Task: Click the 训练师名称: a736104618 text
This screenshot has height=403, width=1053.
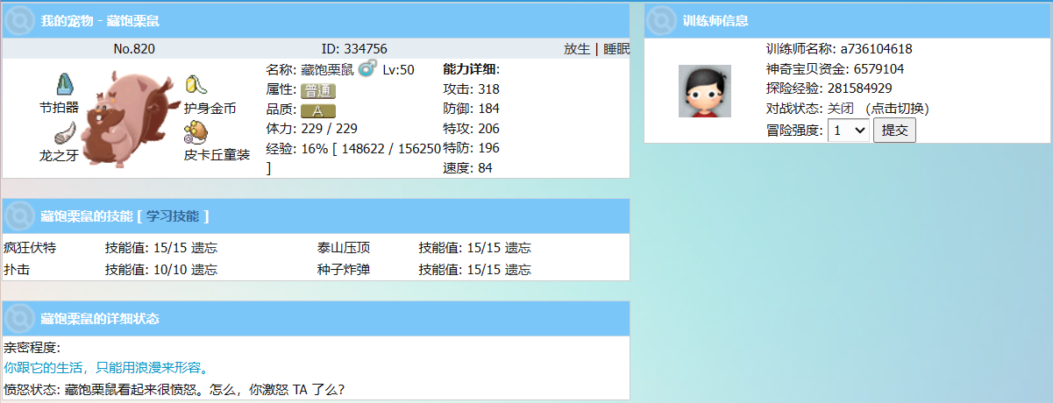Action: coord(839,49)
